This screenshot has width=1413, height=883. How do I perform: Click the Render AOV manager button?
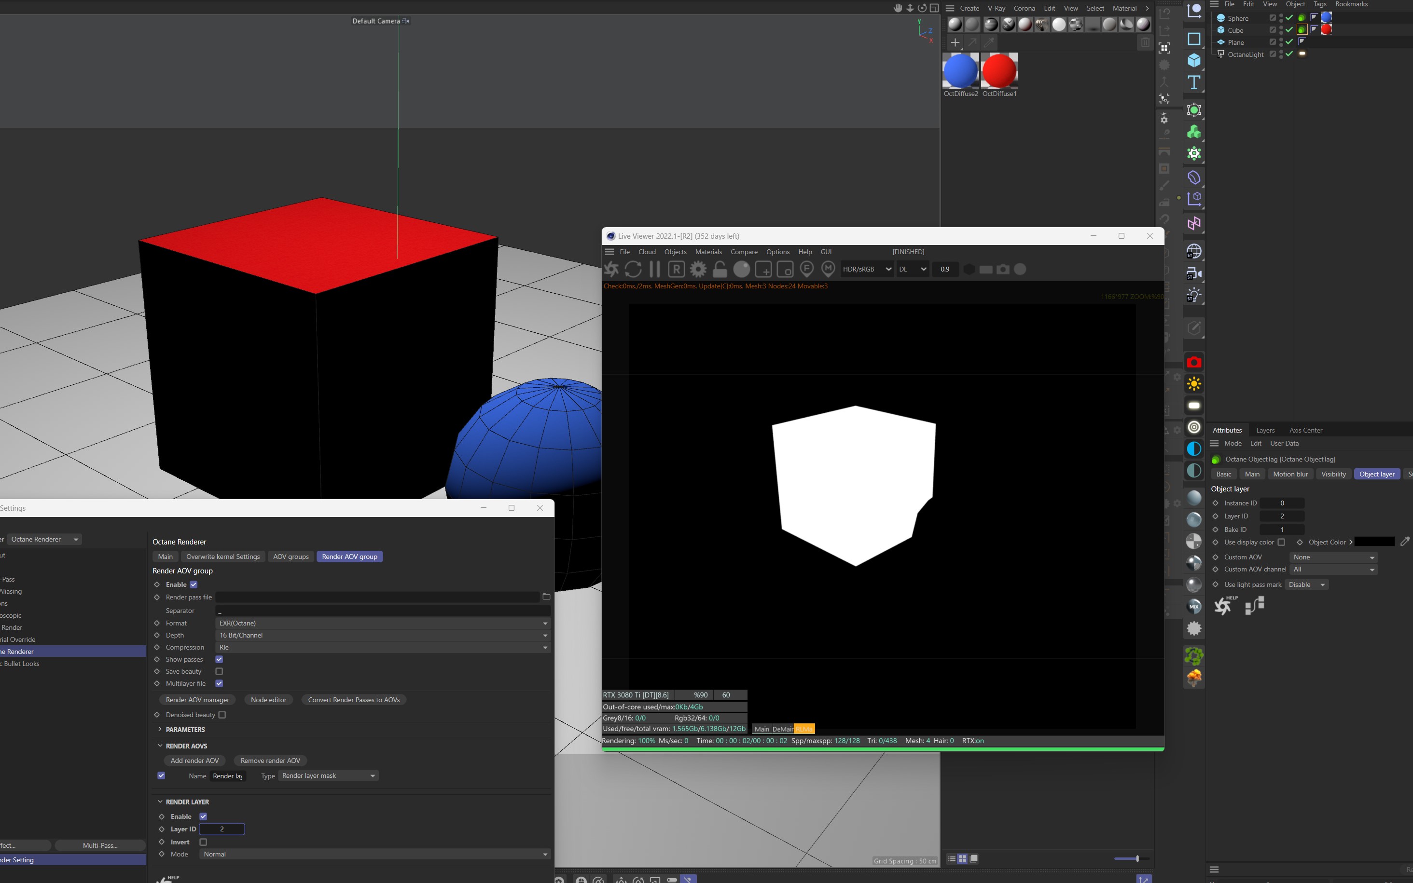197,700
